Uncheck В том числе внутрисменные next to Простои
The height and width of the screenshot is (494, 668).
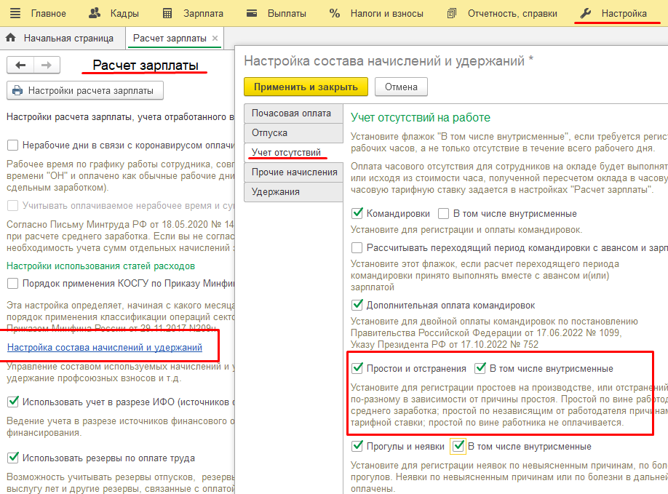click(x=480, y=368)
